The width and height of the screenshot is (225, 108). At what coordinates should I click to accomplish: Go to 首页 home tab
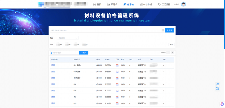[x=97, y=4]
